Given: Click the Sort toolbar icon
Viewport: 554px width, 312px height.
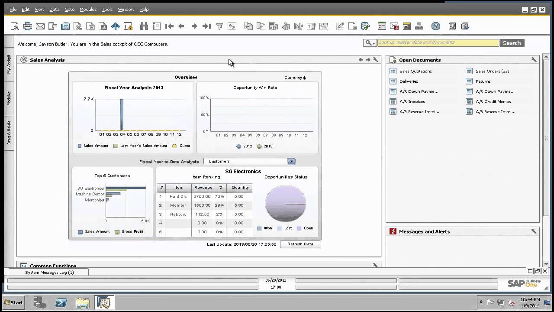Looking at the screenshot, I should (232, 26).
